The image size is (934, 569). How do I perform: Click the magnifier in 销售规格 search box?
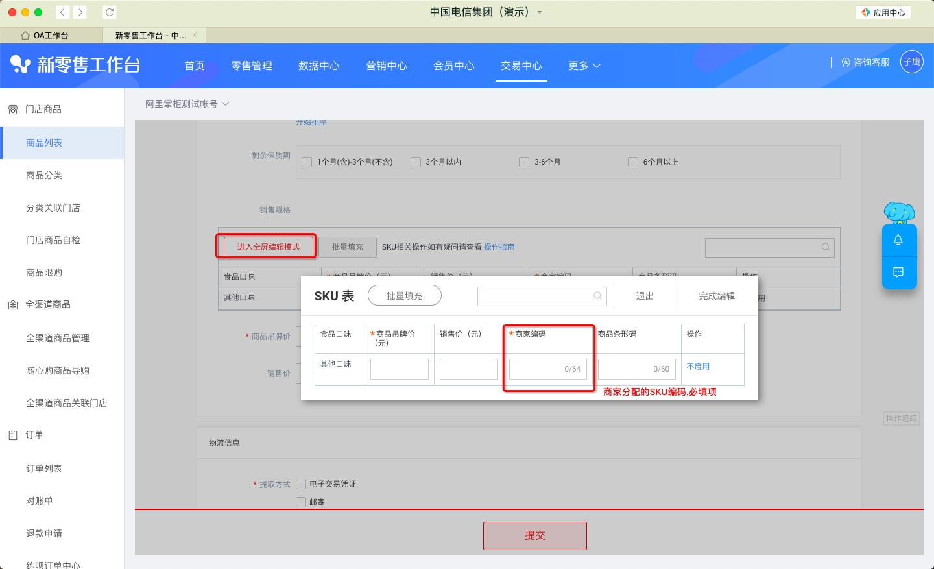tap(825, 247)
